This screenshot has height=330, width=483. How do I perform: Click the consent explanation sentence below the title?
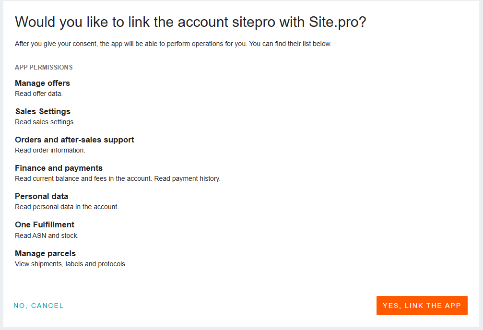point(173,44)
